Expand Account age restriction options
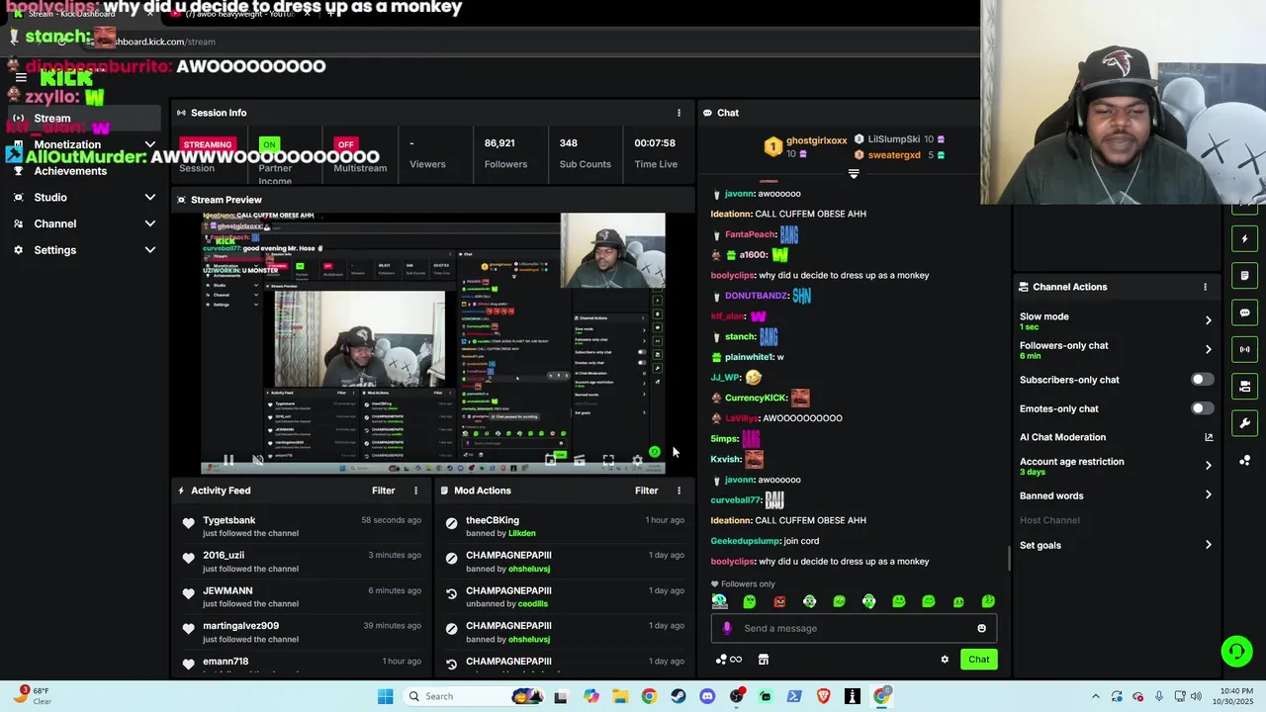Image resolution: width=1266 pixels, height=712 pixels. 1208,465
